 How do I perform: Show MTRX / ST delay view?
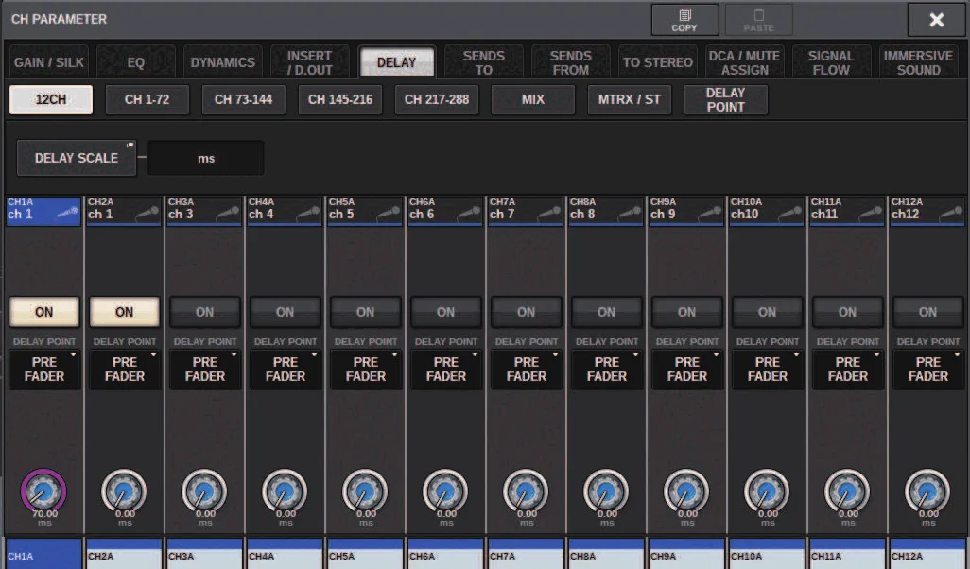(629, 99)
